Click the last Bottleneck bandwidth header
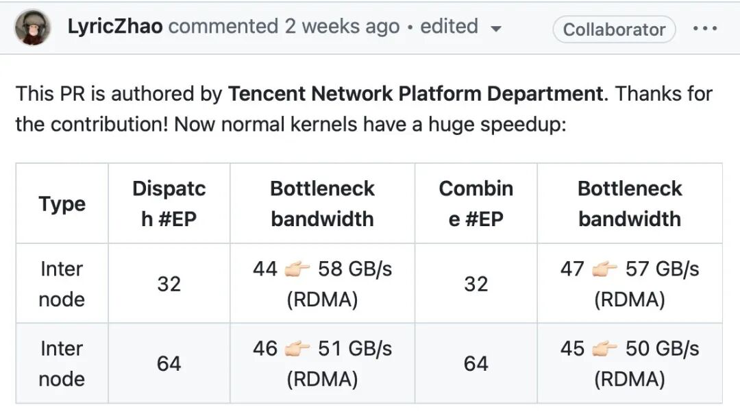Screen dimensions: 740x416 [630, 204]
